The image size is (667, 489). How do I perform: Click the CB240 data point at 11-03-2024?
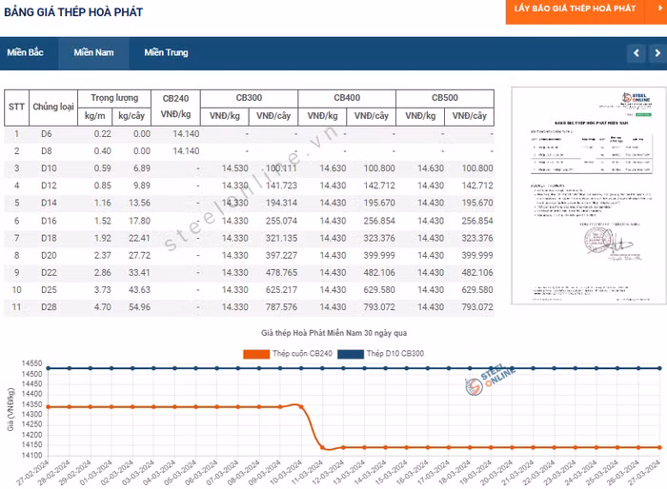click(x=324, y=447)
